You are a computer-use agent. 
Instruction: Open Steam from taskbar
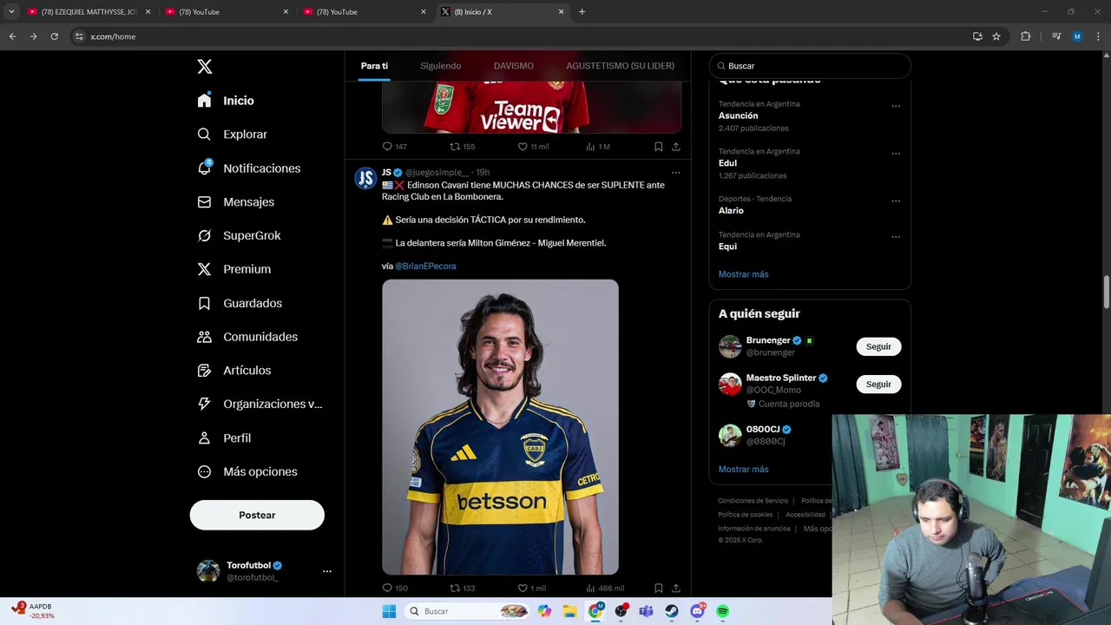pos(672,611)
